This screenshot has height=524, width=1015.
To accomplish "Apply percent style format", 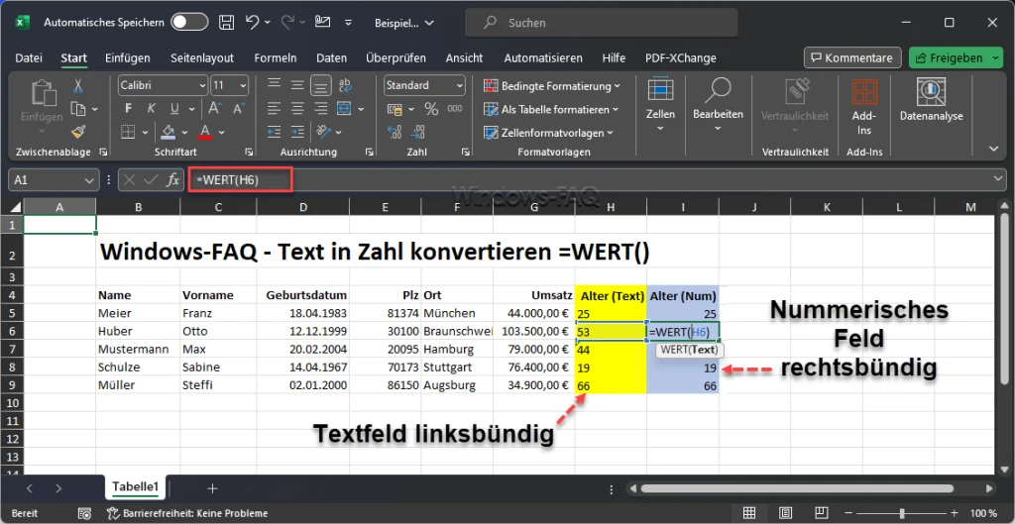I will 431,109.
